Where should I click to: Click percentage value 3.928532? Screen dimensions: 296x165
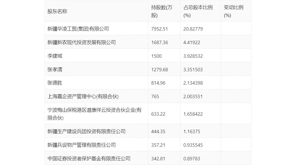[193, 56]
